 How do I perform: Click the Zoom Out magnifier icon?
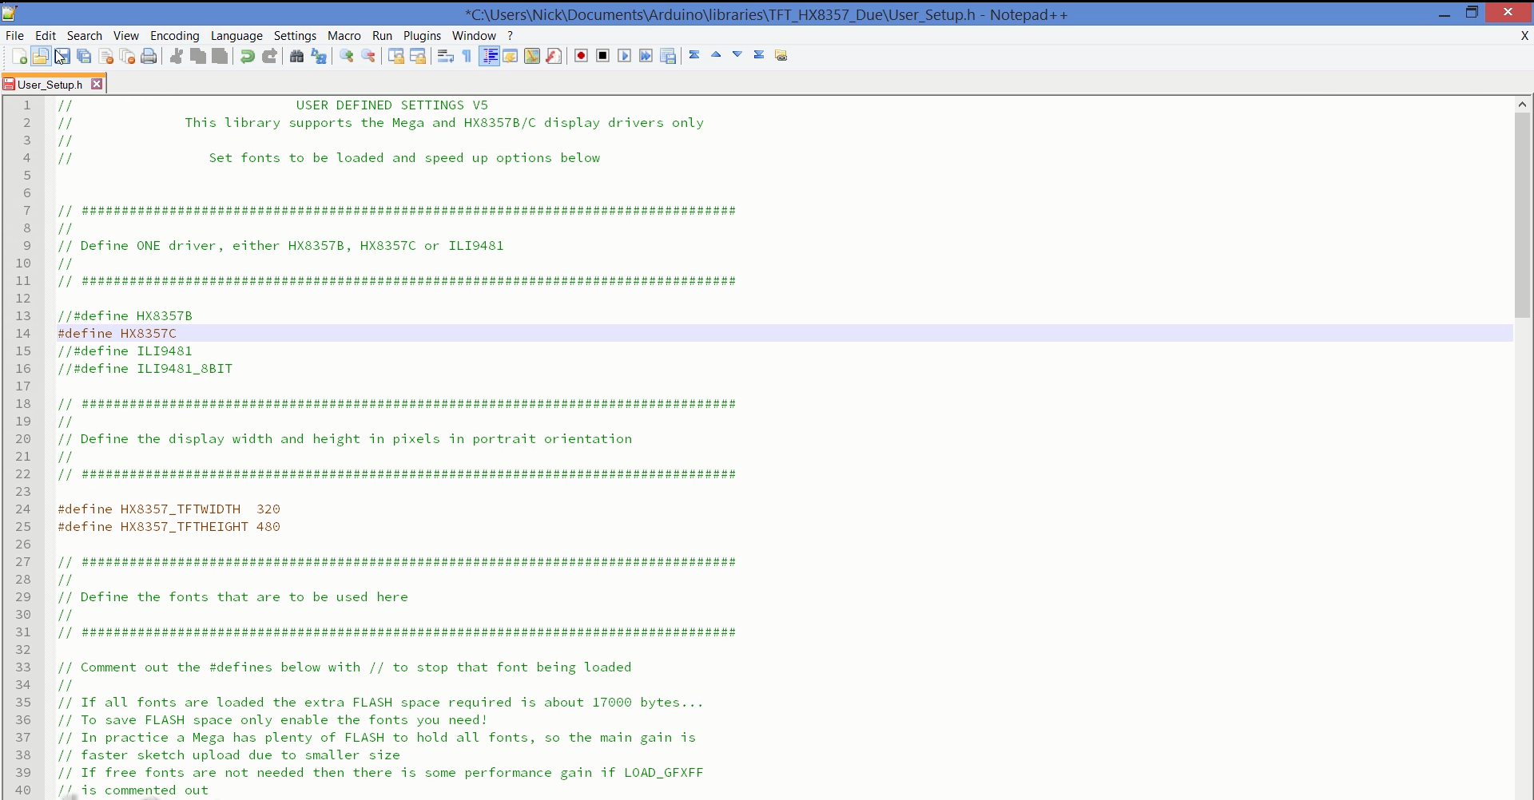(x=368, y=56)
